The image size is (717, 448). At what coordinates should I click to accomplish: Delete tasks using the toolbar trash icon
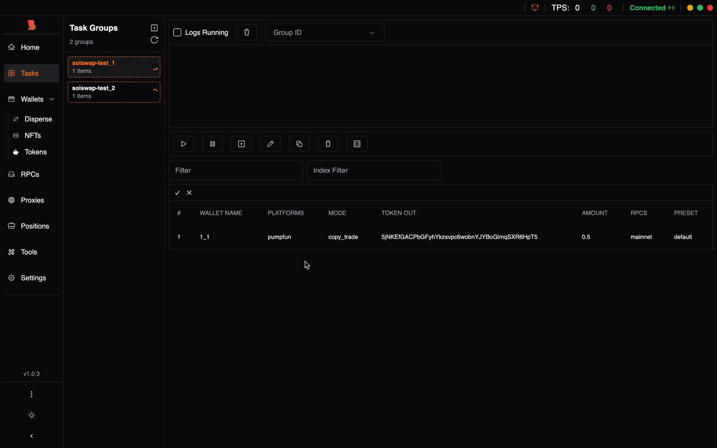point(328,144)
